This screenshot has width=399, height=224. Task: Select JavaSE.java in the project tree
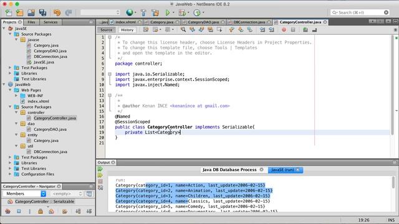coord(44,62)
